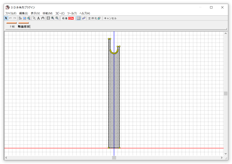Click the キャンセル button
Image resolution: width=232 pixels, height=164 pixels.
pyautogui.click(x=110, y=18)
